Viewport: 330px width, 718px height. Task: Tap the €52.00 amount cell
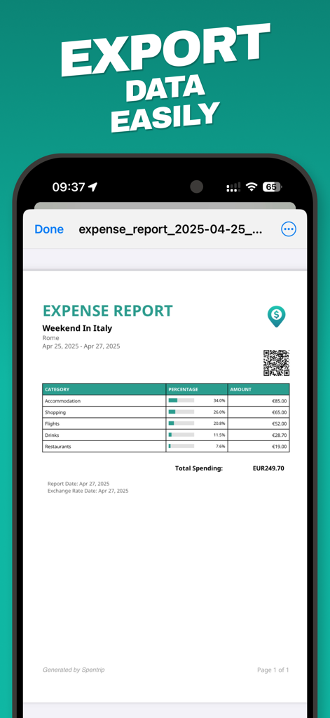259,424
